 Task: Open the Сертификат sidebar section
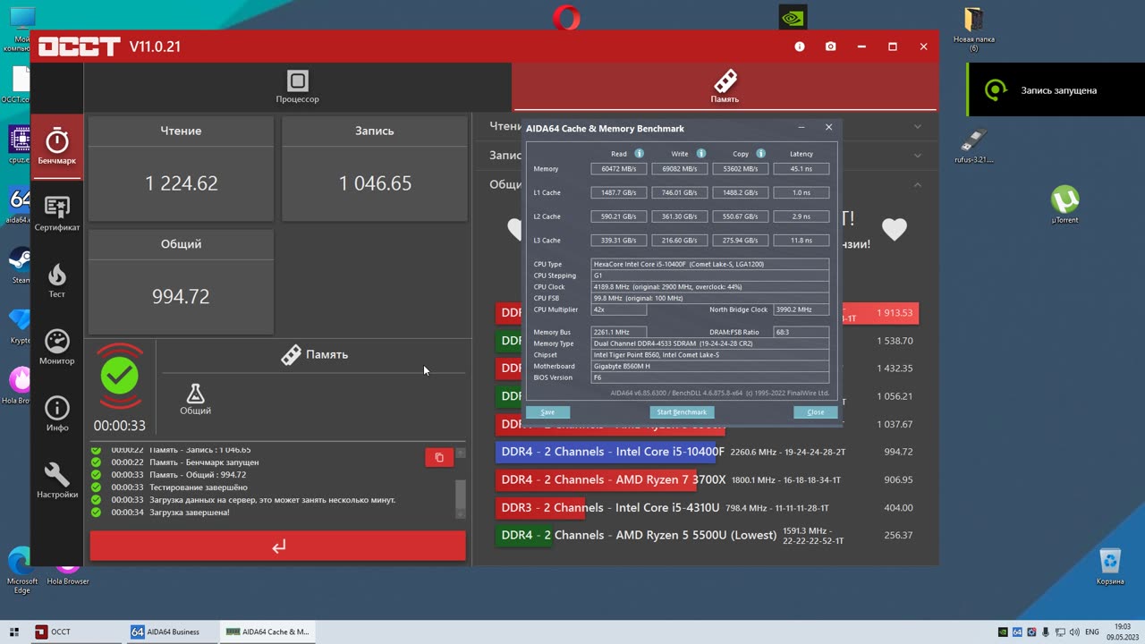[57, 214]
